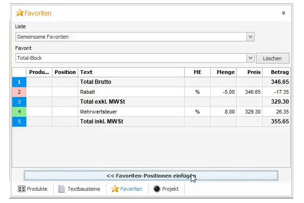Select the Favoriten tab label
304x203 pixels.
pos(131,189)
